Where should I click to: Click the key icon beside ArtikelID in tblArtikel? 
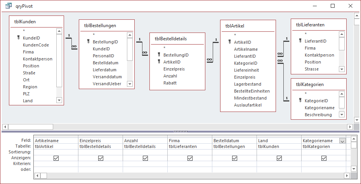229,42
